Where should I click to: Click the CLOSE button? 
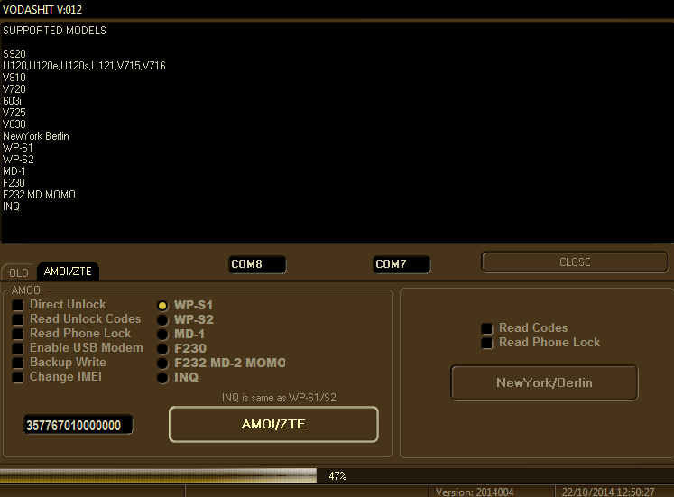[575, 262]
